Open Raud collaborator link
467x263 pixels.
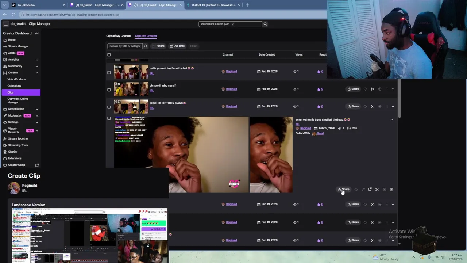tap(320, 133)
